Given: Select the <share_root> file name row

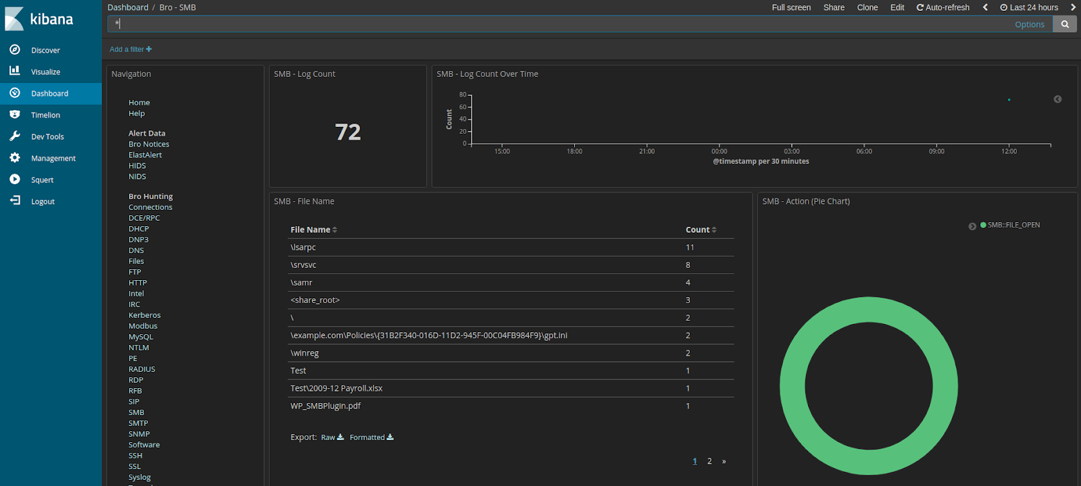Looking at the screenshot, I should click(x=511, y=300).
